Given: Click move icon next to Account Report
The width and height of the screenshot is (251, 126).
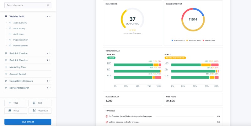Looking at the screenshot, I should pos(6,74).
